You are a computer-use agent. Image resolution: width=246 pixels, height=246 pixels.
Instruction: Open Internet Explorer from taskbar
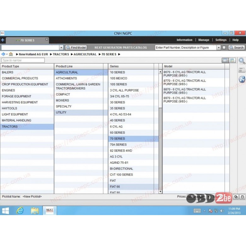tap(20, 211)
